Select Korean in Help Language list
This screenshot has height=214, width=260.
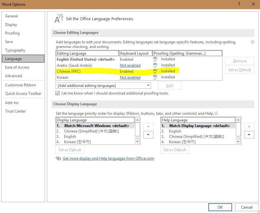click(198, 142)
